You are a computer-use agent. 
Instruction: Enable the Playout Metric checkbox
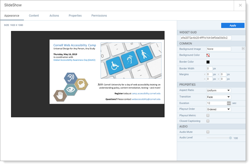point(208,115)
